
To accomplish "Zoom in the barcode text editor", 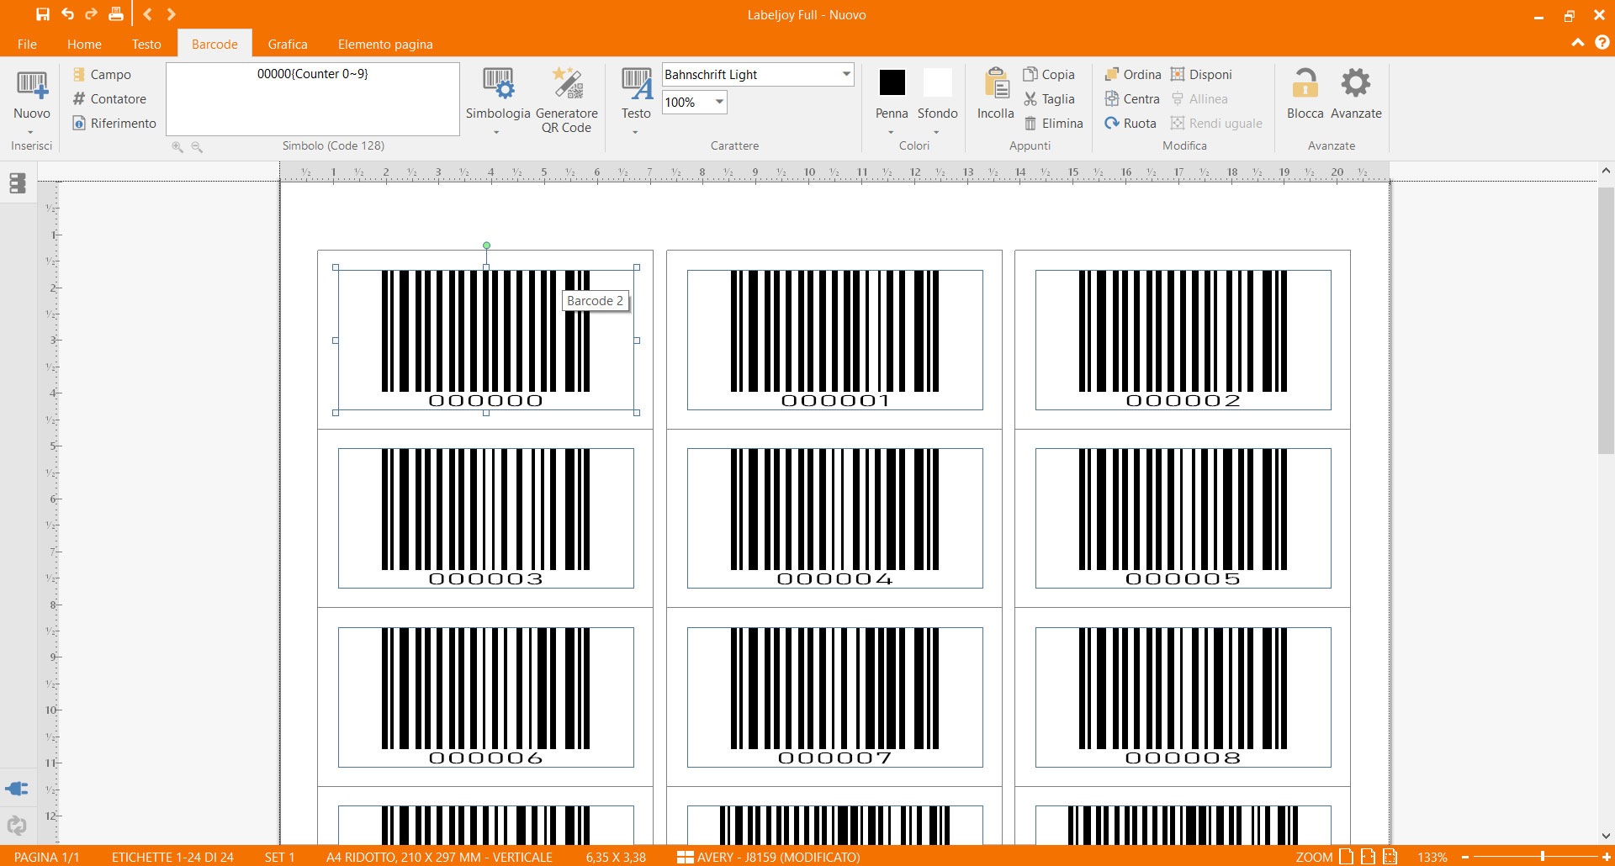I will 177,146.
